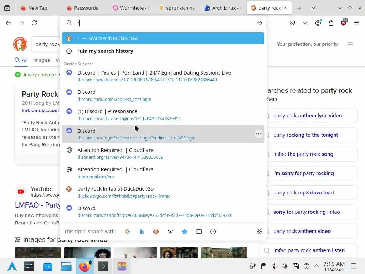Expand hidden system tray icons

point(317,266)
